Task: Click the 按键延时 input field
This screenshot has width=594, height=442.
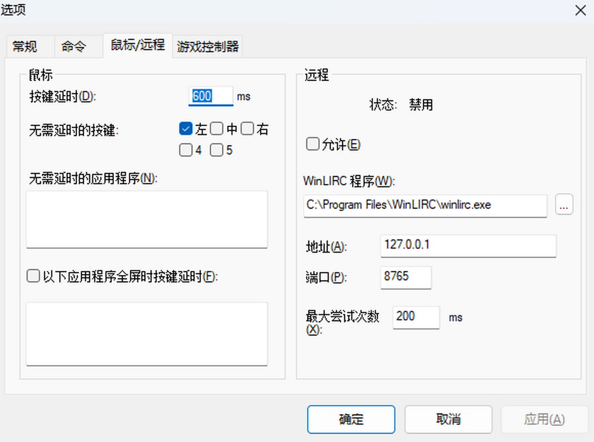Action: point(210,96)
